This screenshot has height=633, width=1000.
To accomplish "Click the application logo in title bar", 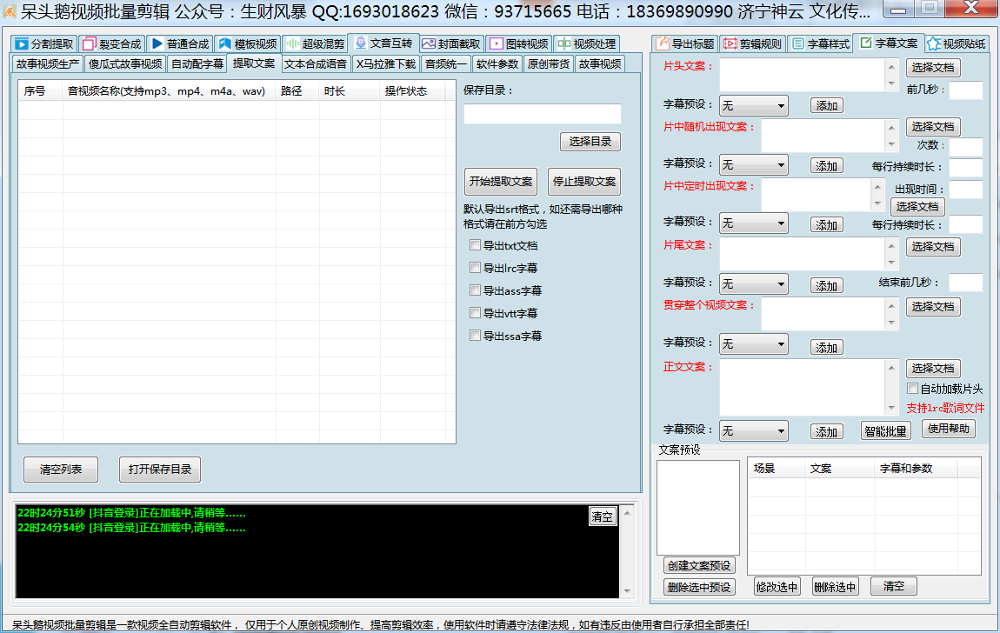I will click(9, 11).
